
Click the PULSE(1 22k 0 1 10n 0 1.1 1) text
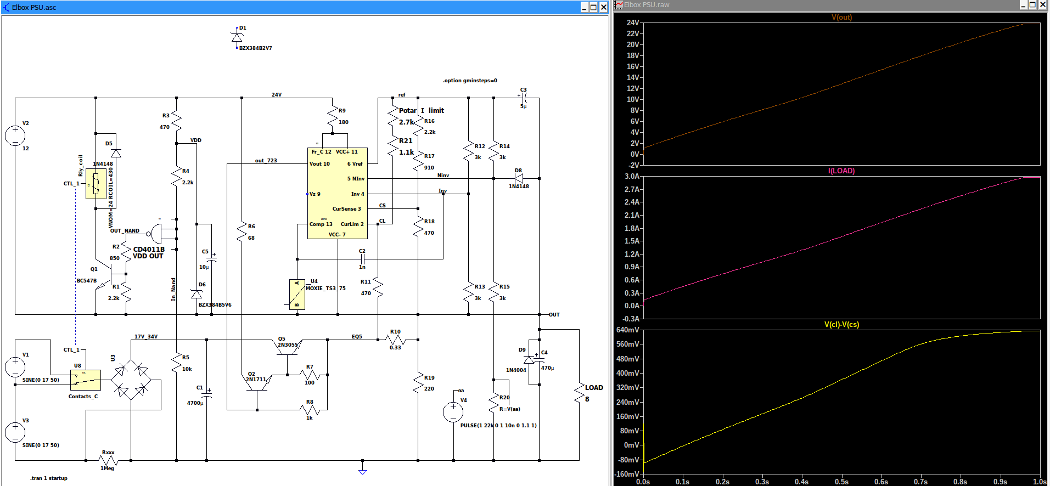498,426
